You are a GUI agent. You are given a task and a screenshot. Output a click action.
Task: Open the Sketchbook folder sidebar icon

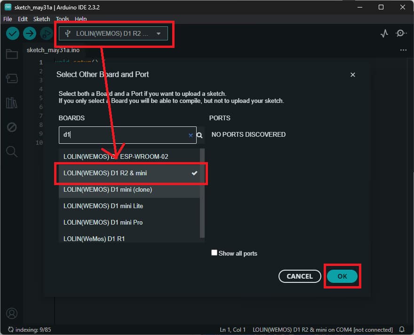click(12, 54)
